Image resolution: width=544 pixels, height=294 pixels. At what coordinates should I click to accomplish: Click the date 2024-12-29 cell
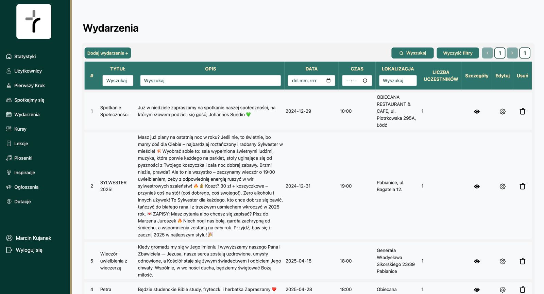point(298,111)
